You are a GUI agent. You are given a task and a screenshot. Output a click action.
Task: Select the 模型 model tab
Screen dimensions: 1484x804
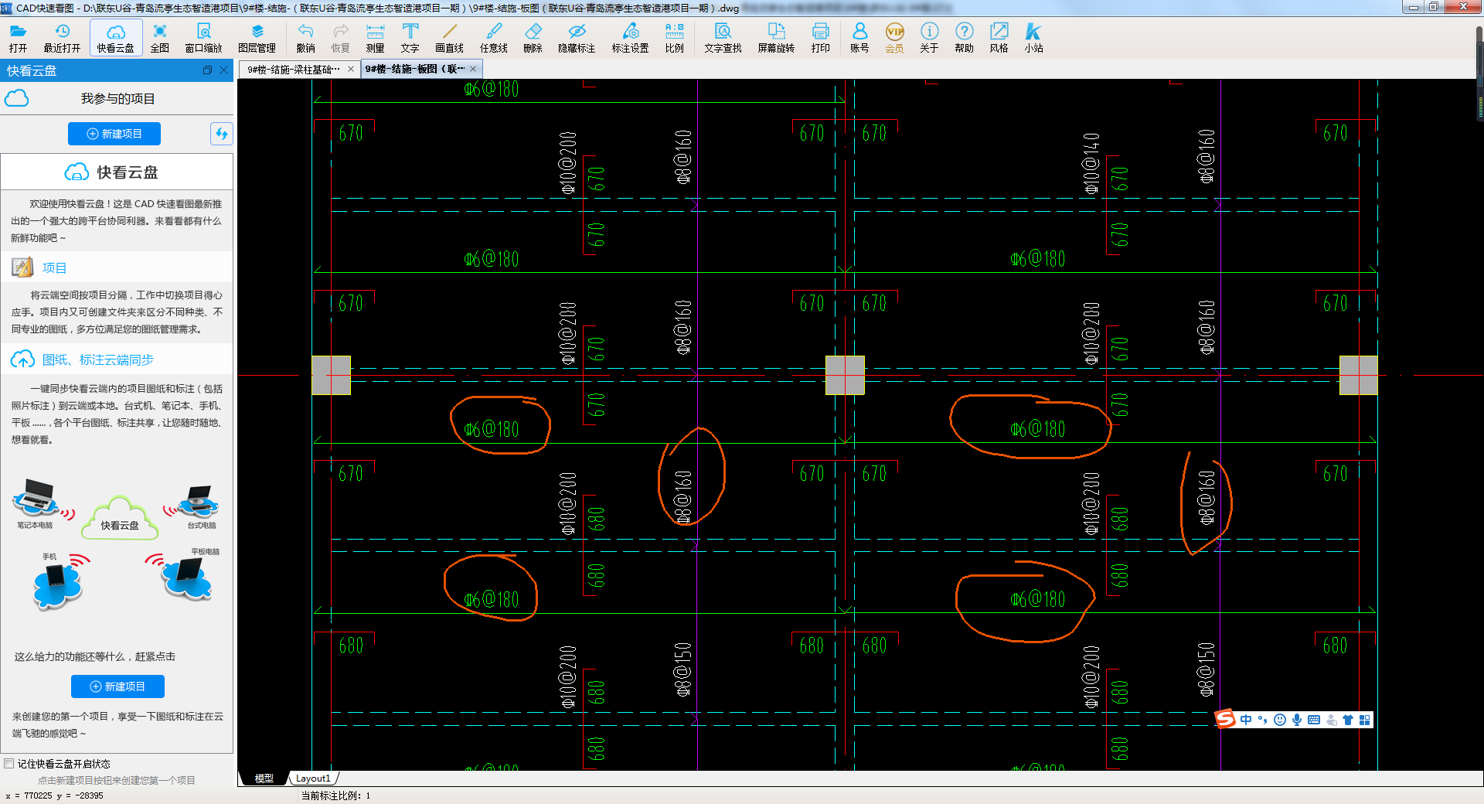point(264,778)
